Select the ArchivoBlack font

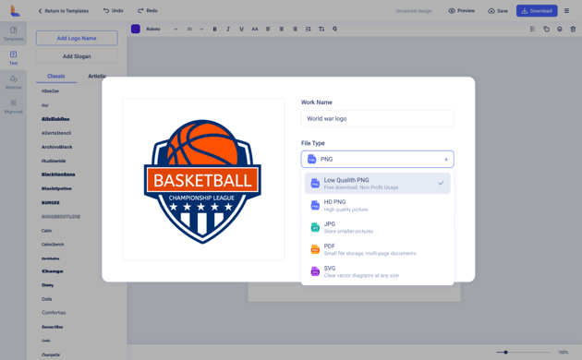click(x=56, y=147)
